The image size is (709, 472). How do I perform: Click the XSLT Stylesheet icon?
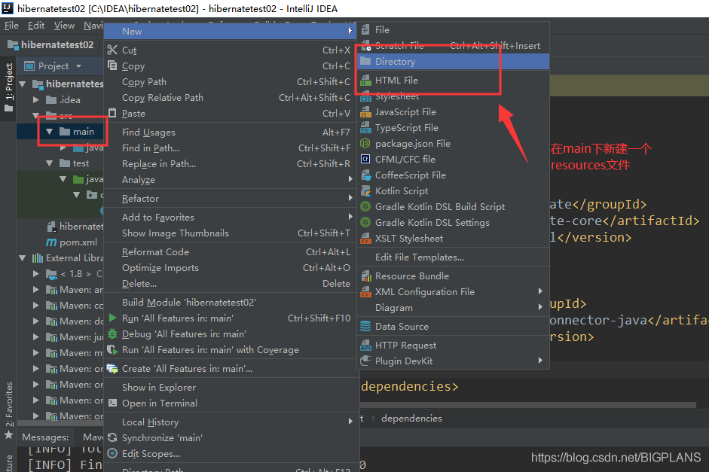pyautogui.click(x=365, y=239)
